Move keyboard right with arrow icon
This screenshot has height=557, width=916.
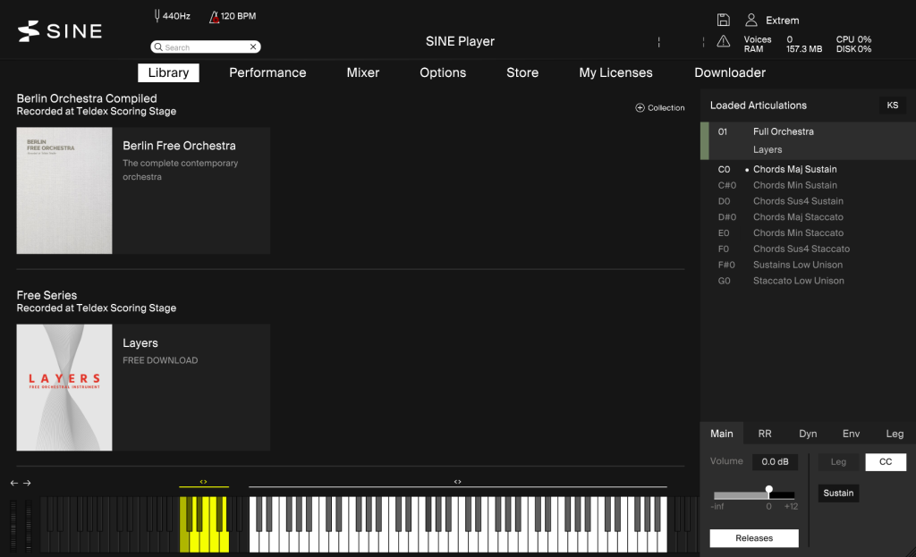(x=27, y=483)
